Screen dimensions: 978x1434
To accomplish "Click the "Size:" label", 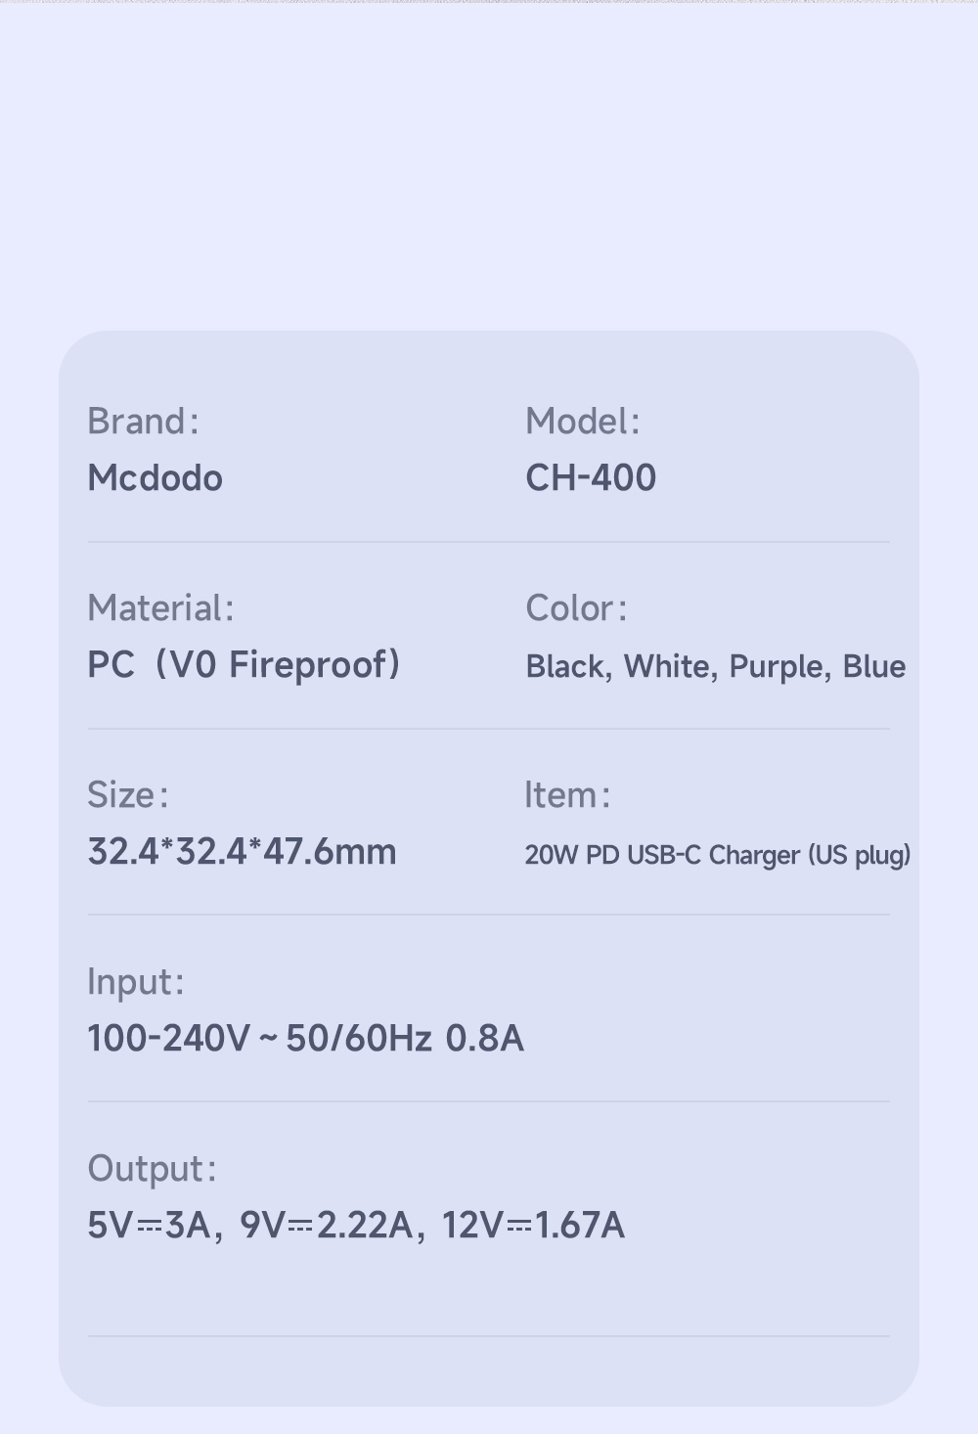I will point(127,795).
